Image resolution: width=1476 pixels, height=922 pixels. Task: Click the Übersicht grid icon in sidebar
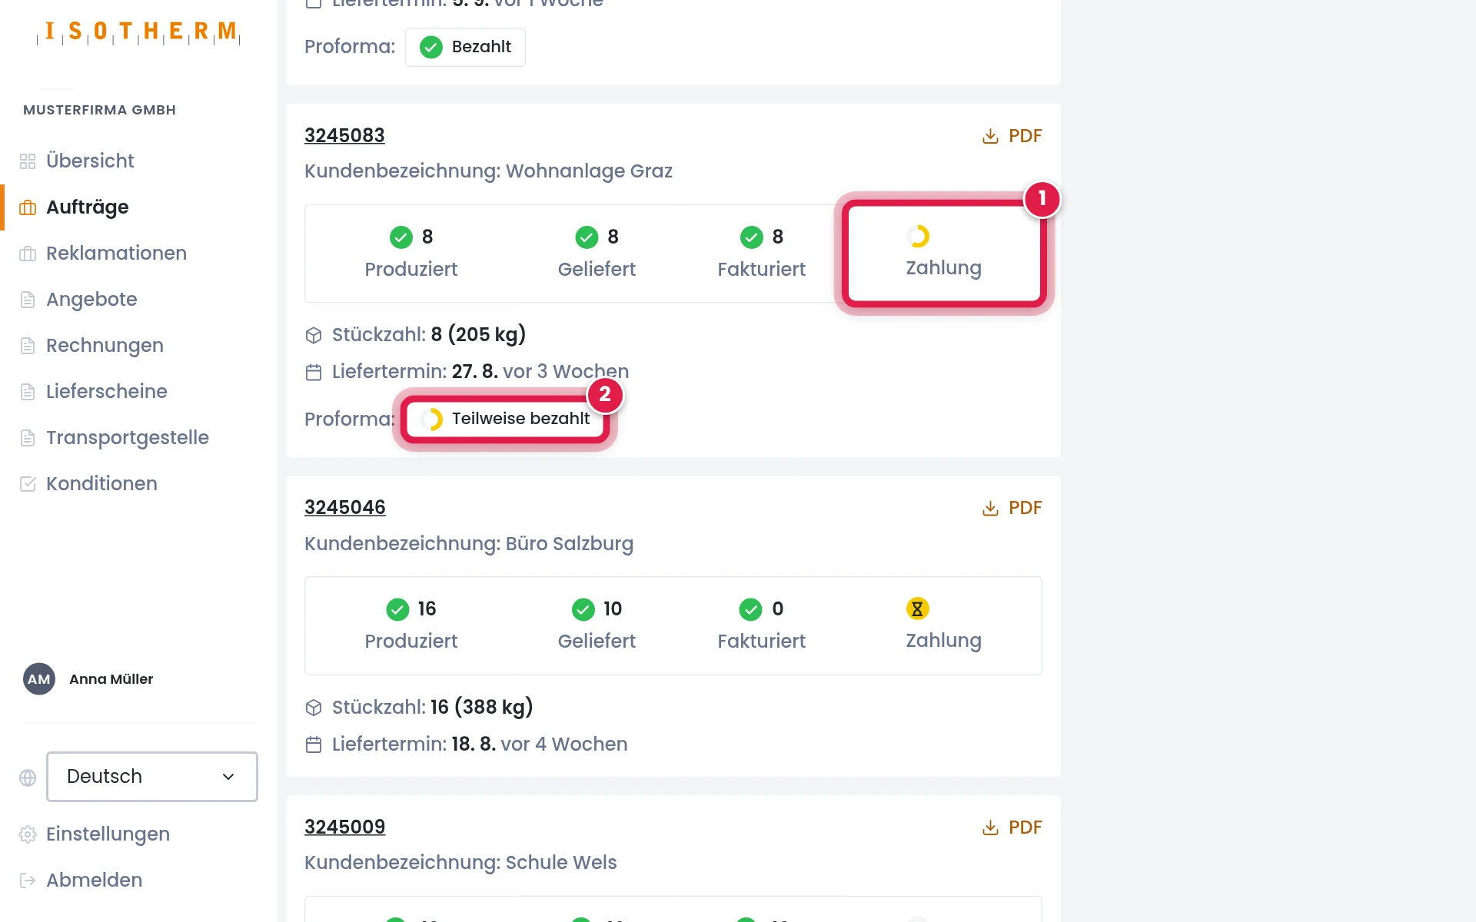[28, 161]
